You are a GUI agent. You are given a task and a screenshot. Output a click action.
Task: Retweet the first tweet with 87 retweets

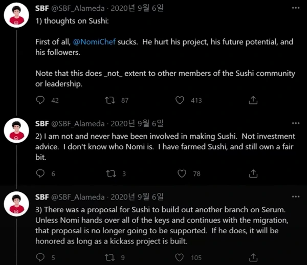click(x=109, y=101)
